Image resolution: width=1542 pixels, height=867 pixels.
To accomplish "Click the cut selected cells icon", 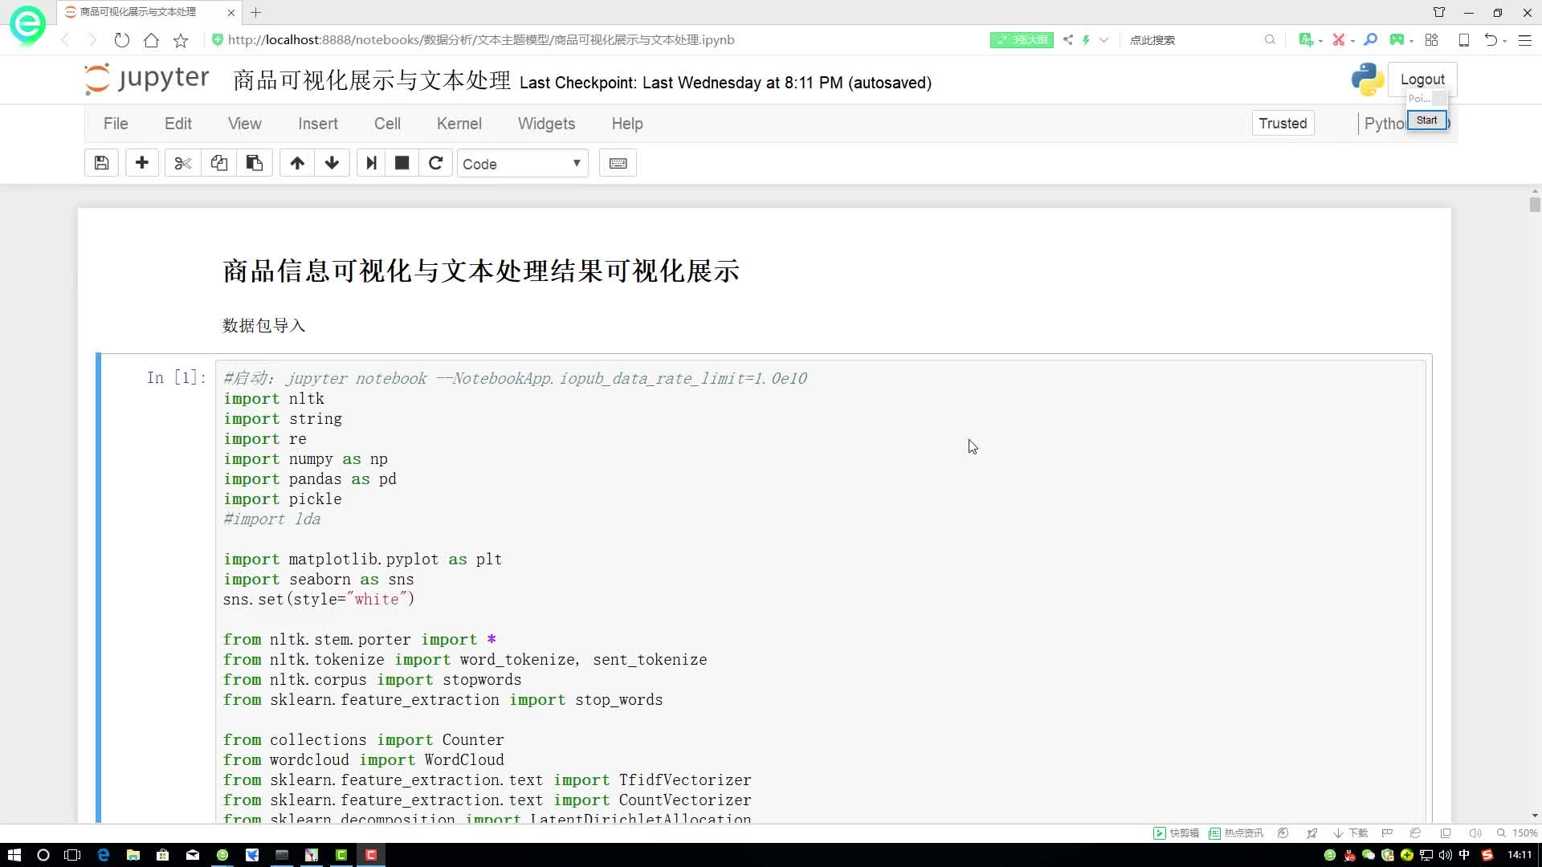I will pyautogui.click(x=182, y=163).
